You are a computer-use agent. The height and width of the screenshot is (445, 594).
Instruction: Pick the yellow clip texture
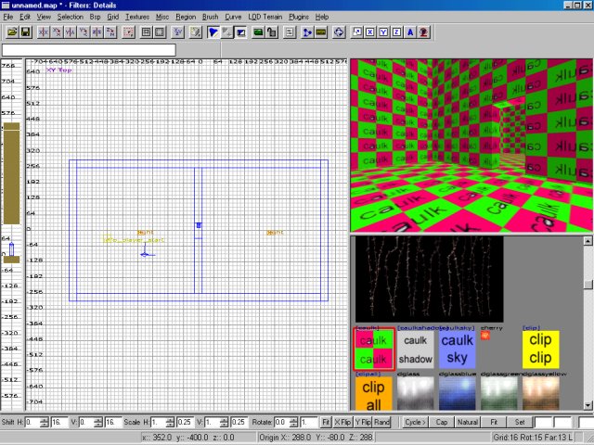click(540, 349)
